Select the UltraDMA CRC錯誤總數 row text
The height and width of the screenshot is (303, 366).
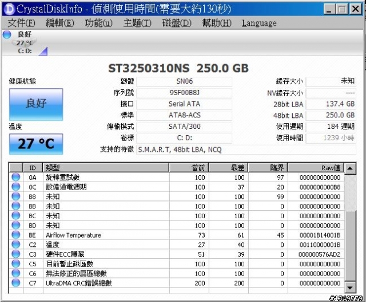[79, 283]
